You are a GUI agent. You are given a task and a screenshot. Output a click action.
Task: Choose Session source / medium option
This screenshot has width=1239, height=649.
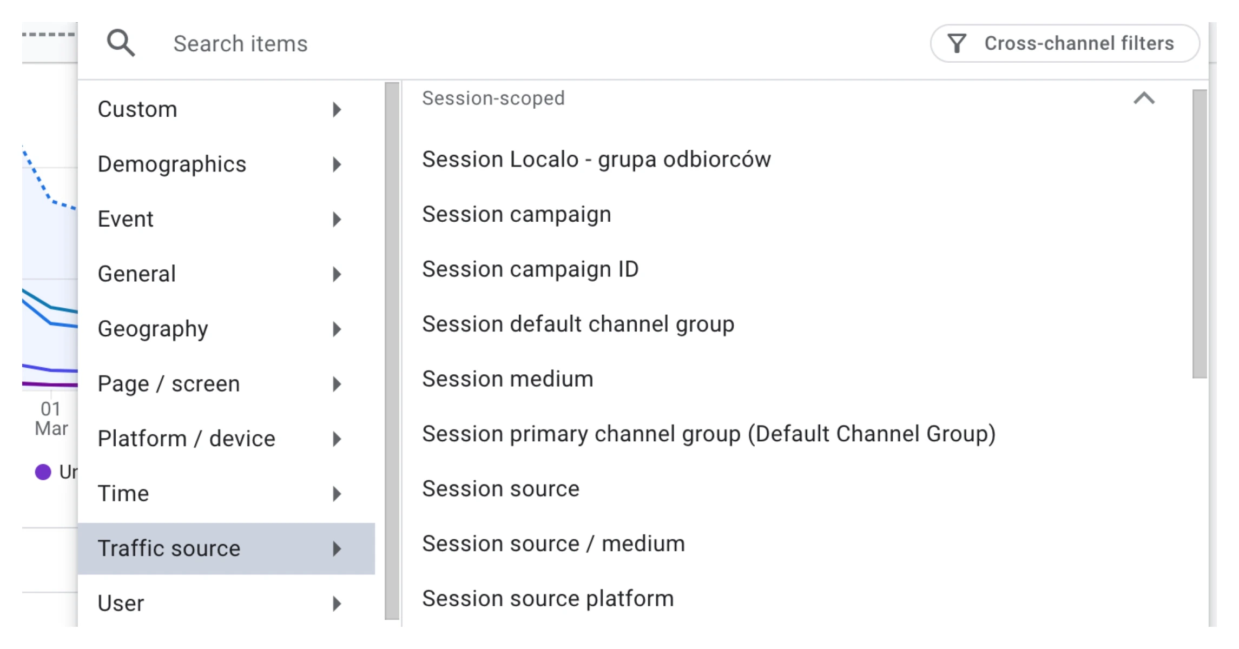tap(553, 544)
